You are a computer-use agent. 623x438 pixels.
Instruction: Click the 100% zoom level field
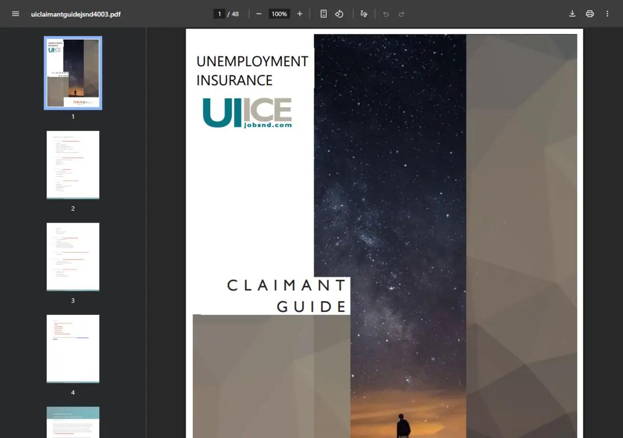click(x=279, y=14)
